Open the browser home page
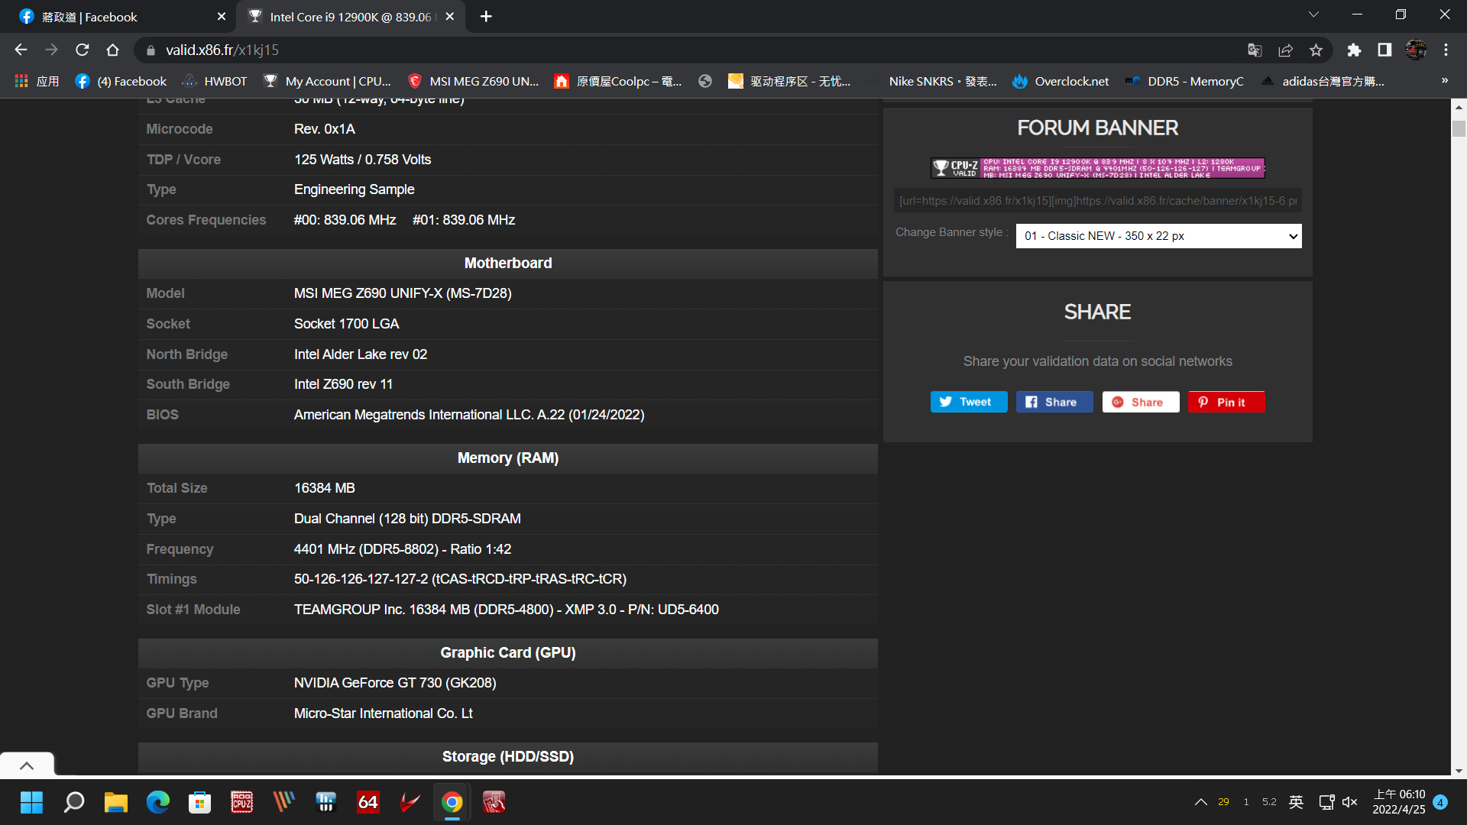The width and height of the screenshot is (1467, 825). [x=113, y=50]
